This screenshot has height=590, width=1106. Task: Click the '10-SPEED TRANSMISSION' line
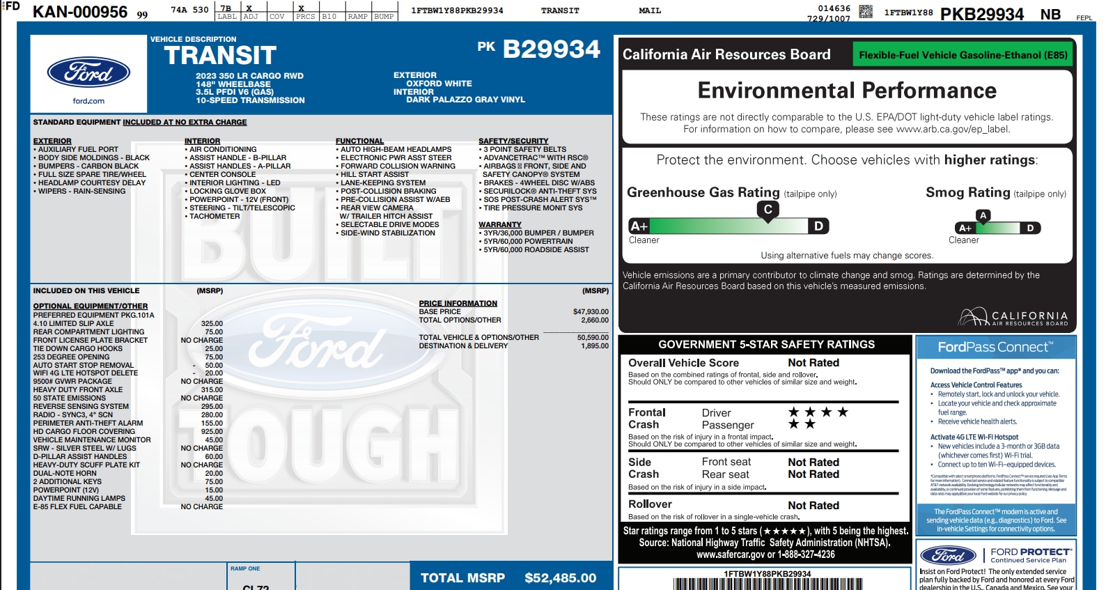[x=250, y=100]
